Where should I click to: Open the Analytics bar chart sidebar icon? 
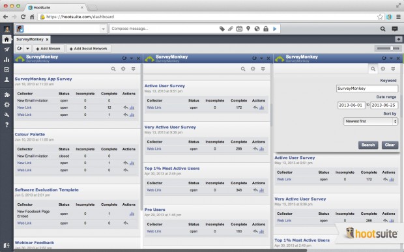pyautogui.click(x=7, y=59)
